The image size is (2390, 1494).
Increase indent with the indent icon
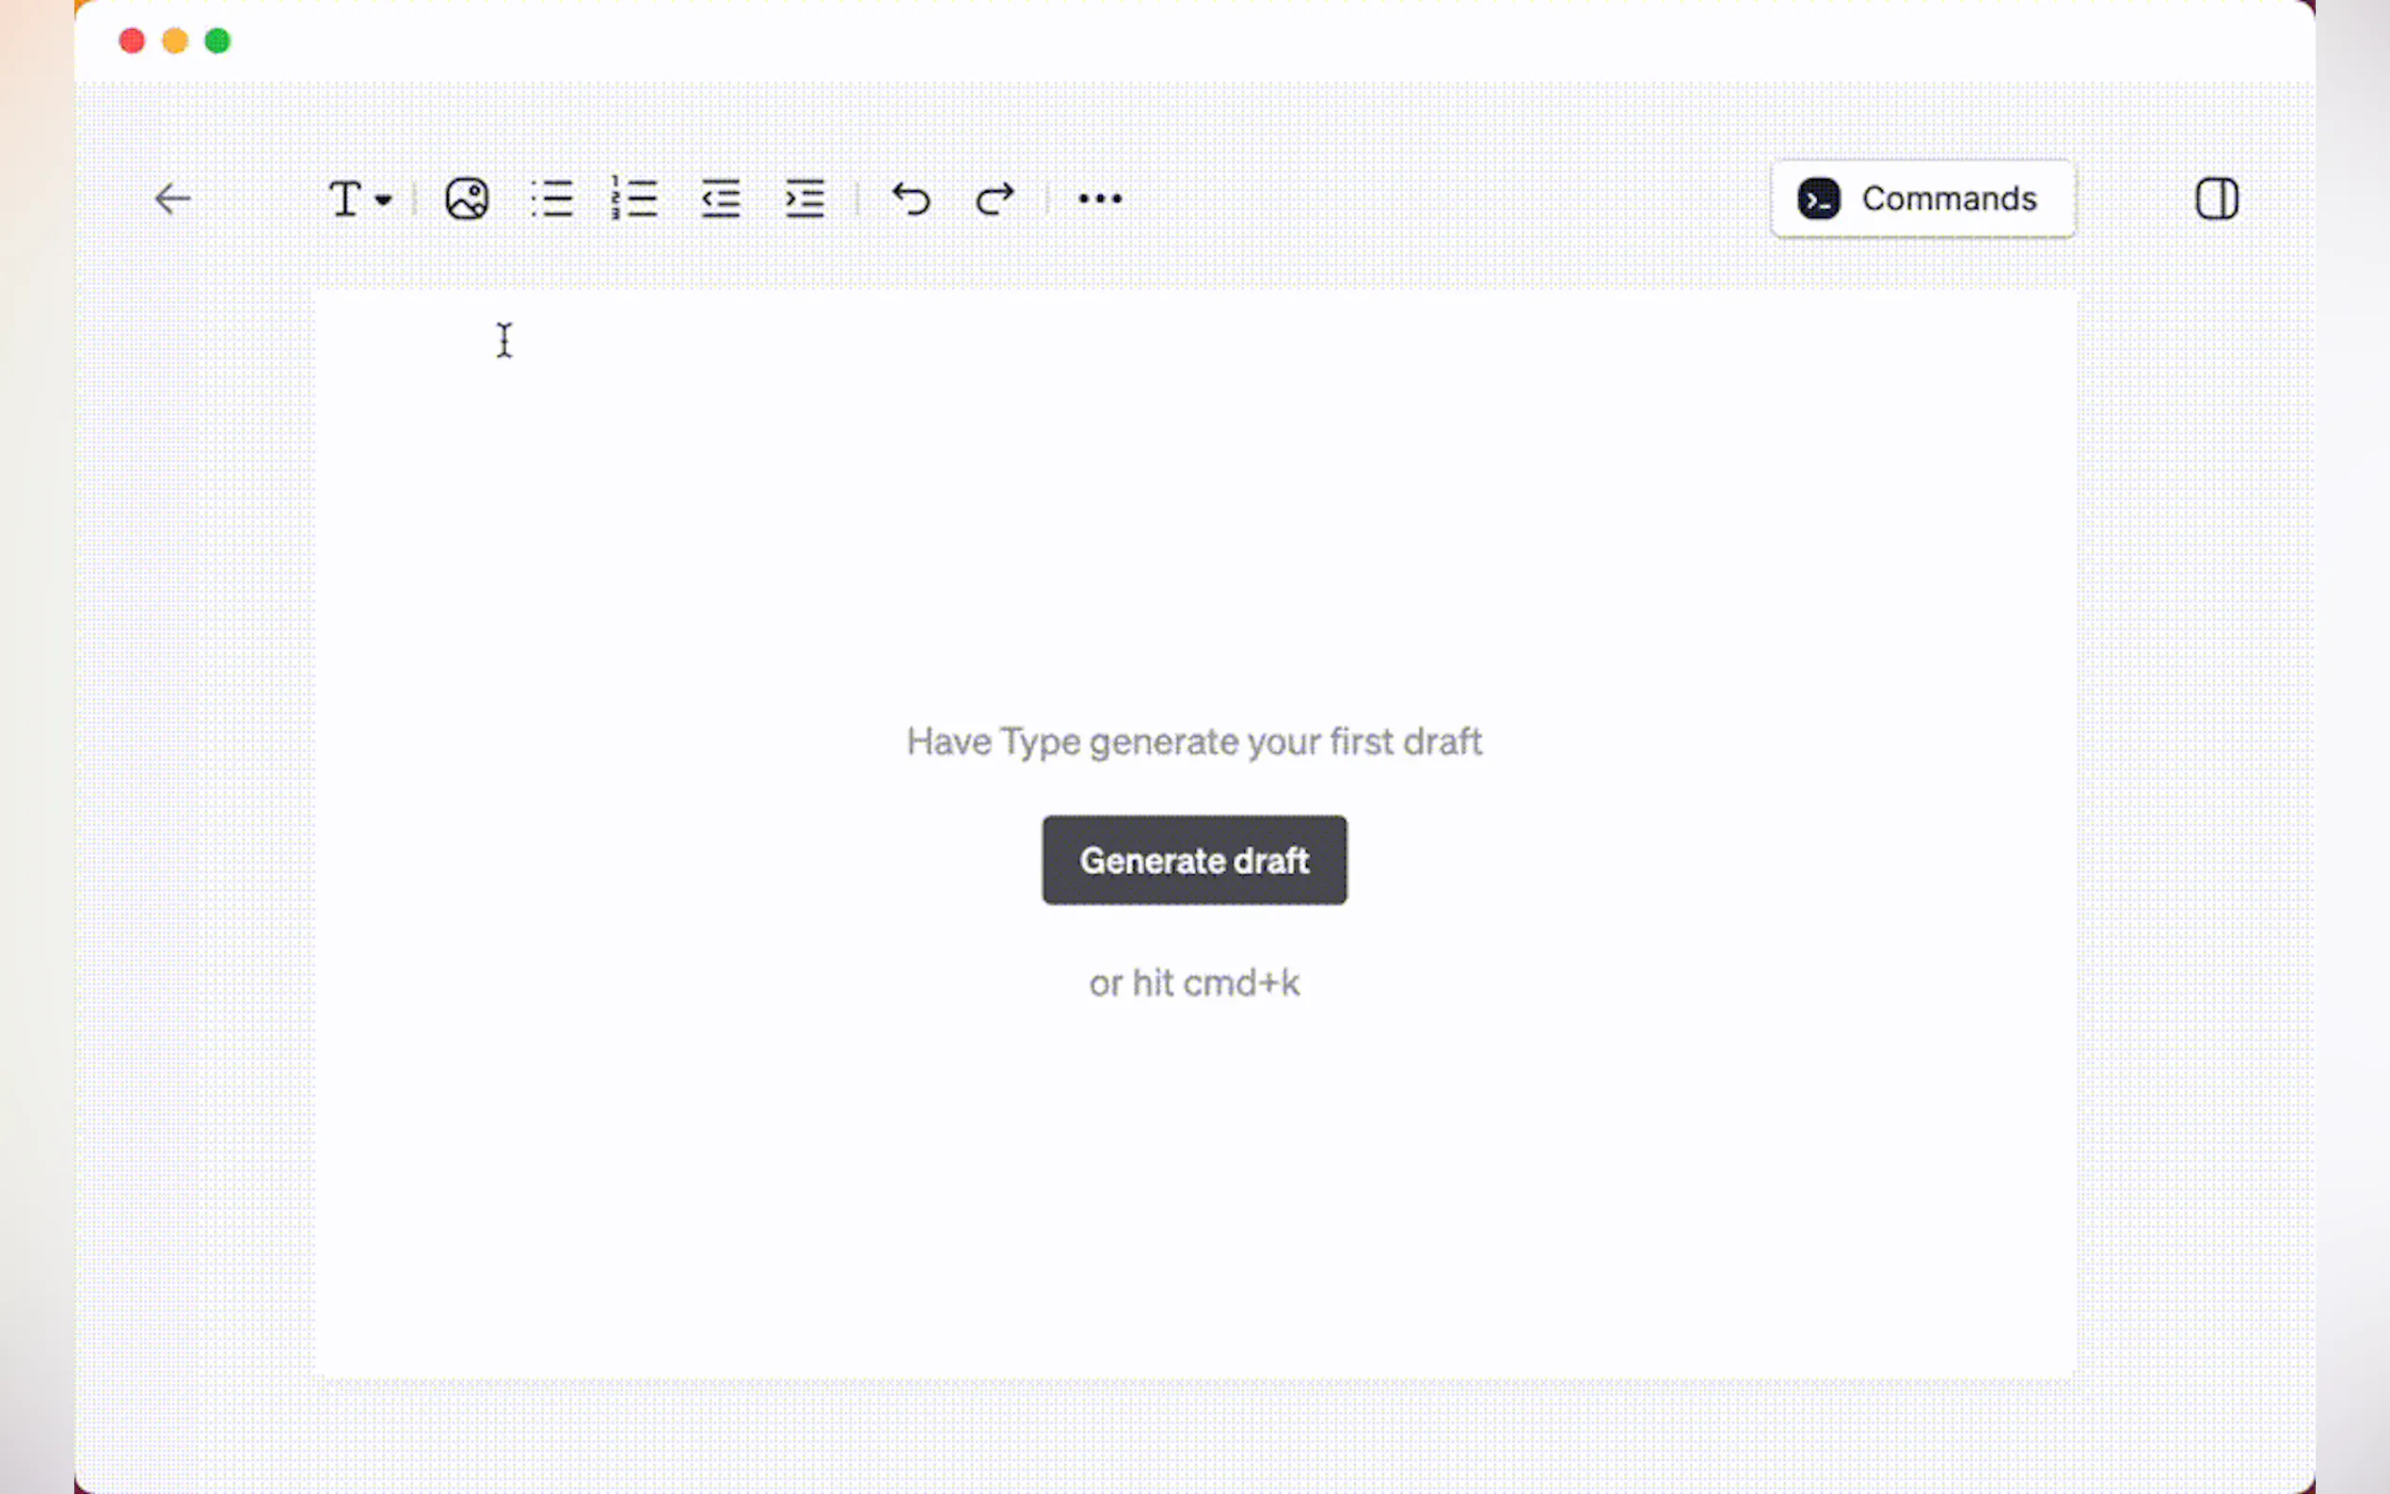[x=805, y=199]
